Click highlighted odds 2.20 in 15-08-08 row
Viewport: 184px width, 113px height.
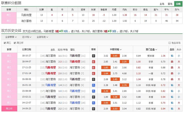click(x=106, y=91)
